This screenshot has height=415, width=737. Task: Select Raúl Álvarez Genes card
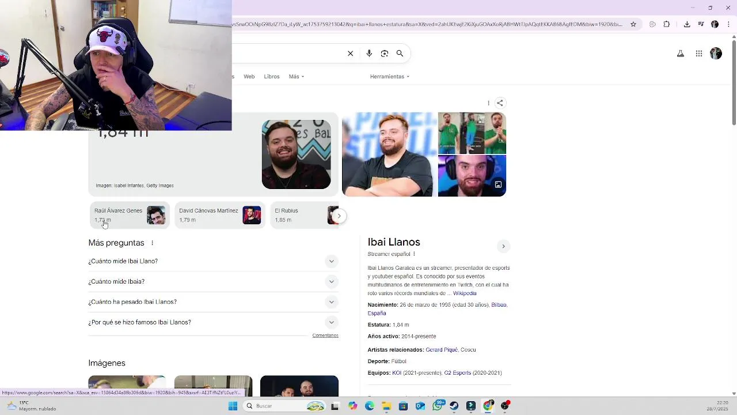130,215
